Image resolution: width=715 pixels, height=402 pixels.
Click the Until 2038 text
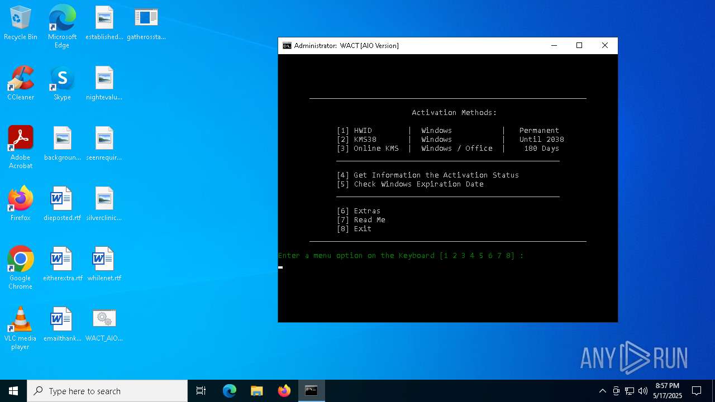(541, 140)
